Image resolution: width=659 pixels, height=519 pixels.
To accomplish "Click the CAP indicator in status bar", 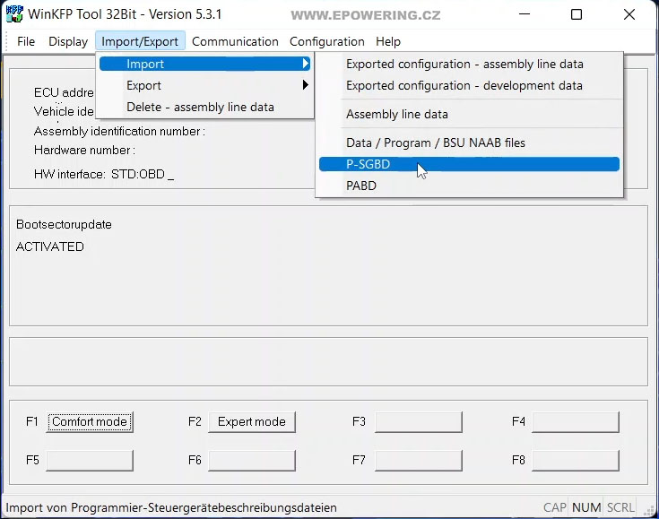I will pyautogui.click(x=554, y=507).
